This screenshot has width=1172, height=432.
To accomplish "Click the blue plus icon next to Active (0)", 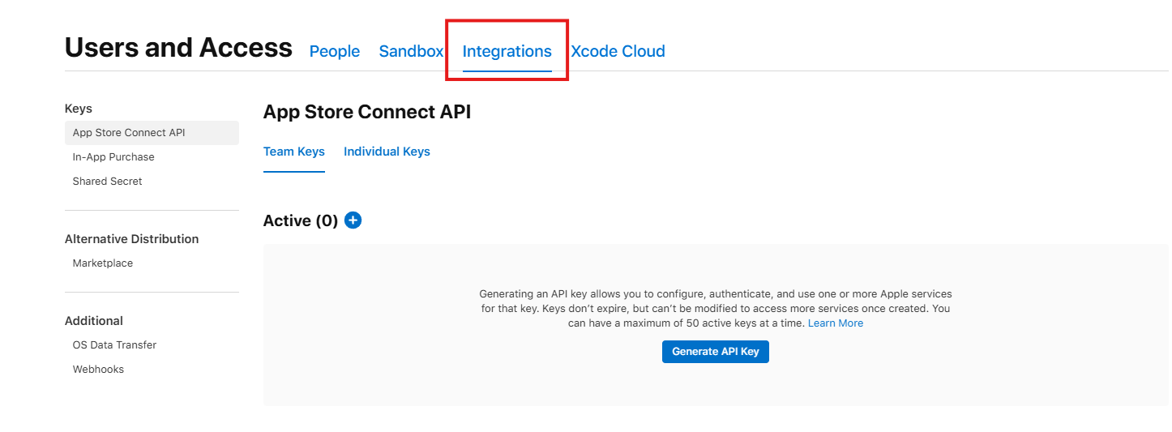I will pos(353,220).
